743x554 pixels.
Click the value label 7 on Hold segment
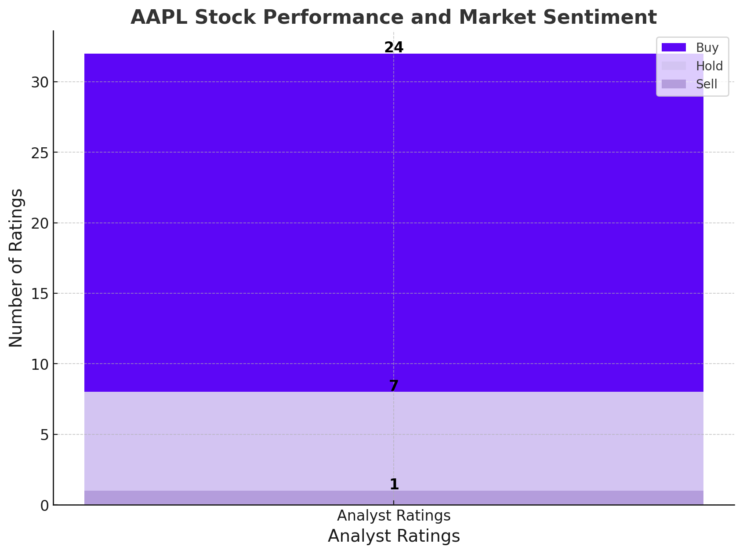394,386
